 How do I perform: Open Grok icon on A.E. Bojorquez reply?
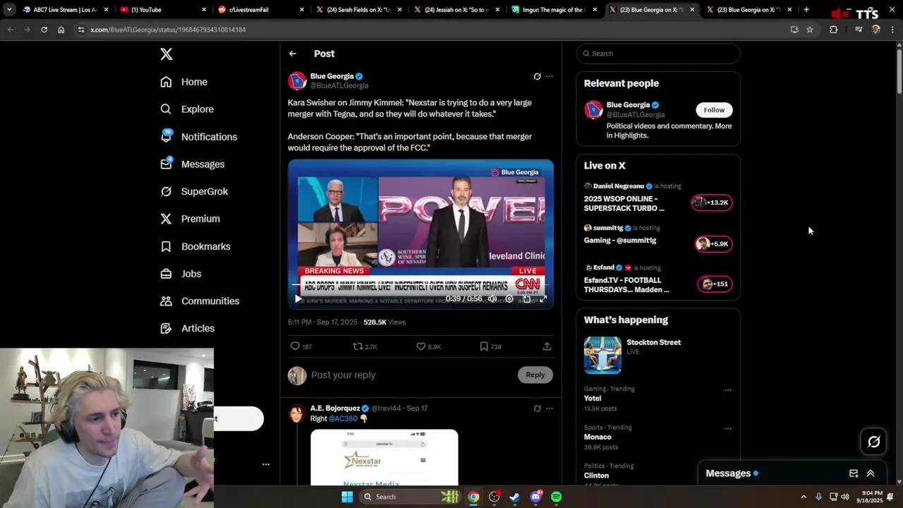537,409
